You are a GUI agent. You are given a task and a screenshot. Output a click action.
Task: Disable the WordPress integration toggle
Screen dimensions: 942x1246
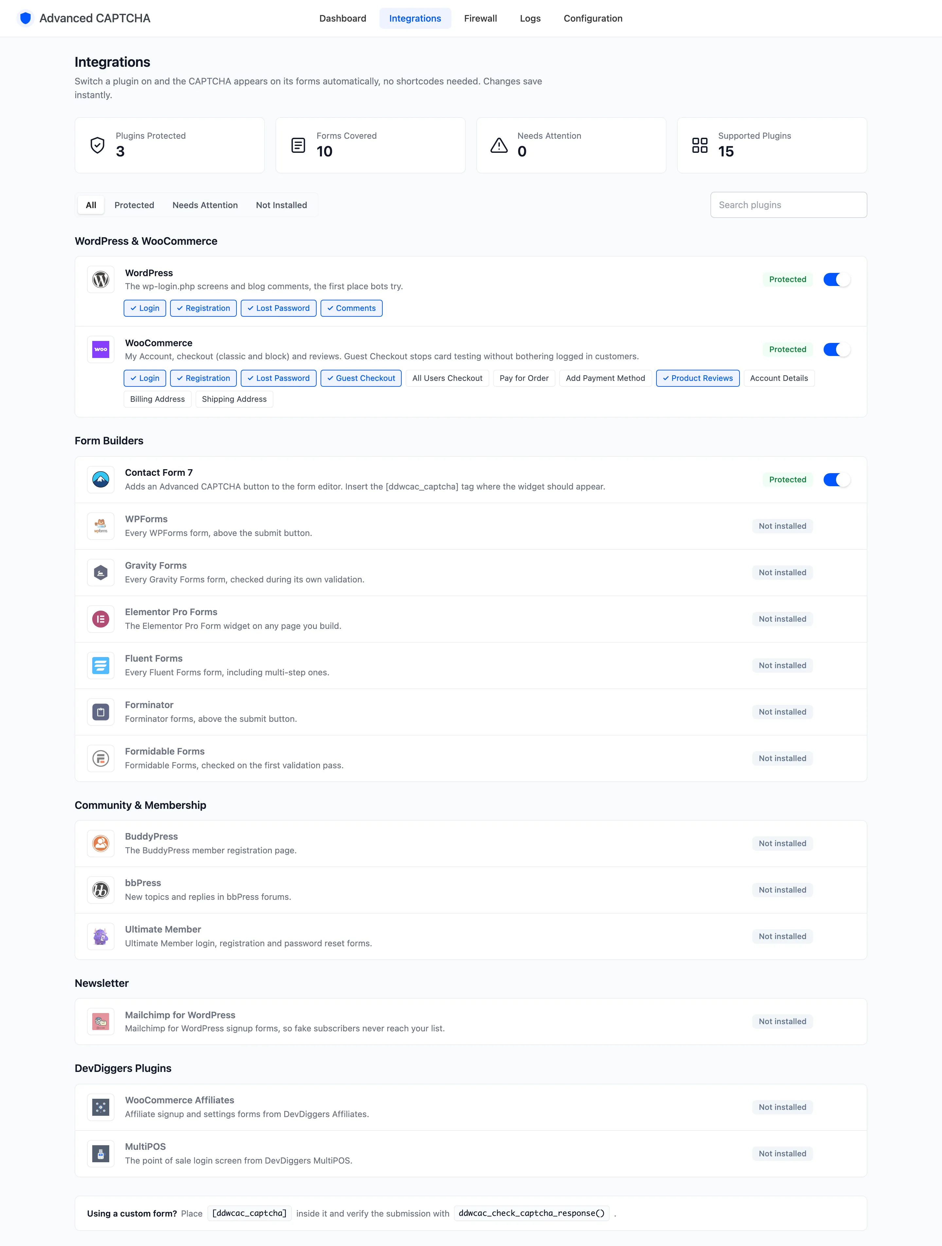pos(837,279)
